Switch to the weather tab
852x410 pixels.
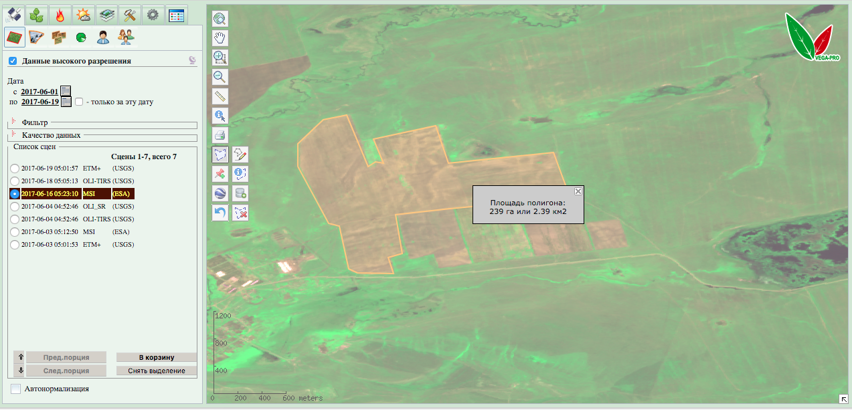(83, 15)
